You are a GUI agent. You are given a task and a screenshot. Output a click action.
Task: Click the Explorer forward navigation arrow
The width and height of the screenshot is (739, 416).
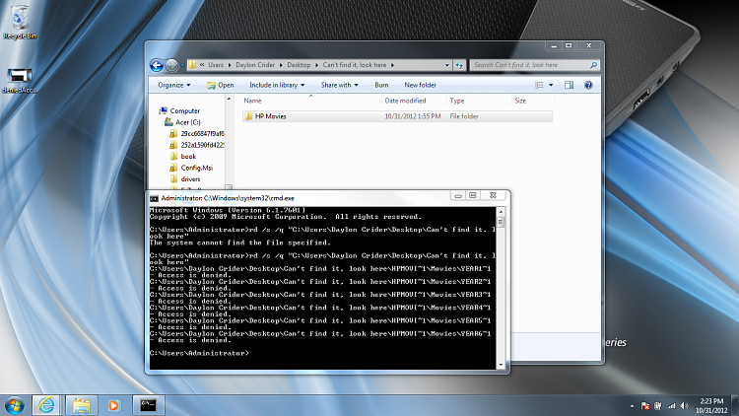(171, 65)
